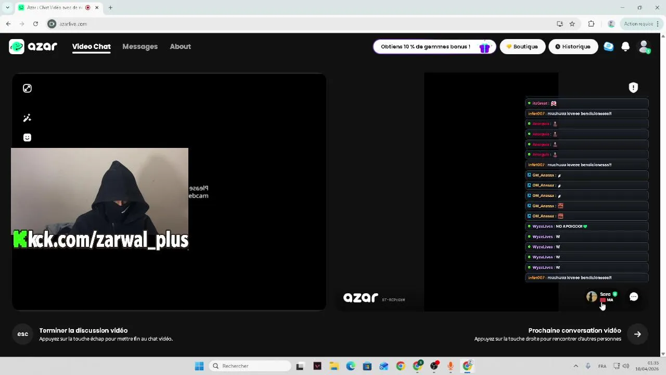
Task: Click the blue gem card icon
Action: click(608, 46)
